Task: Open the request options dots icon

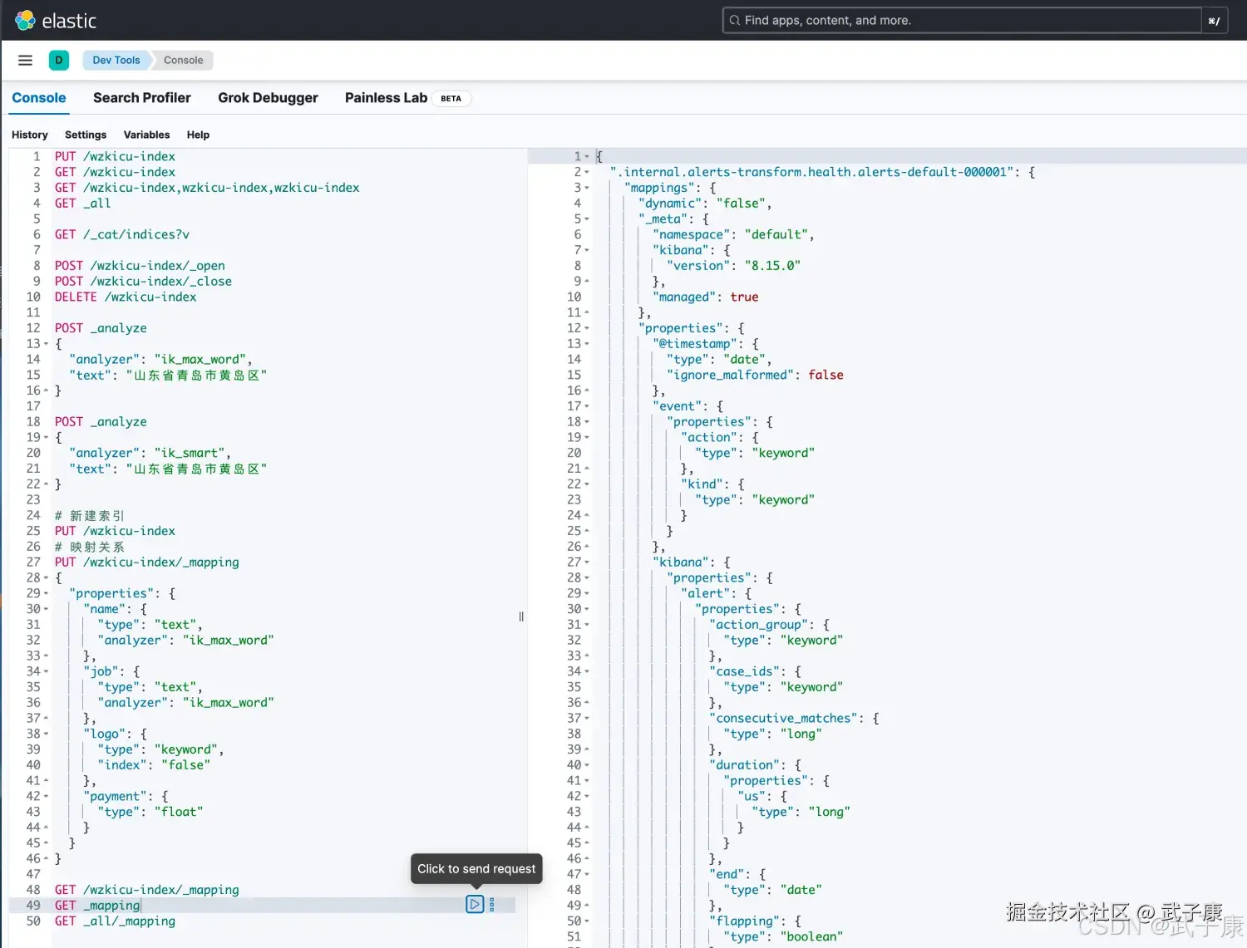Action: tap(491, 904)
